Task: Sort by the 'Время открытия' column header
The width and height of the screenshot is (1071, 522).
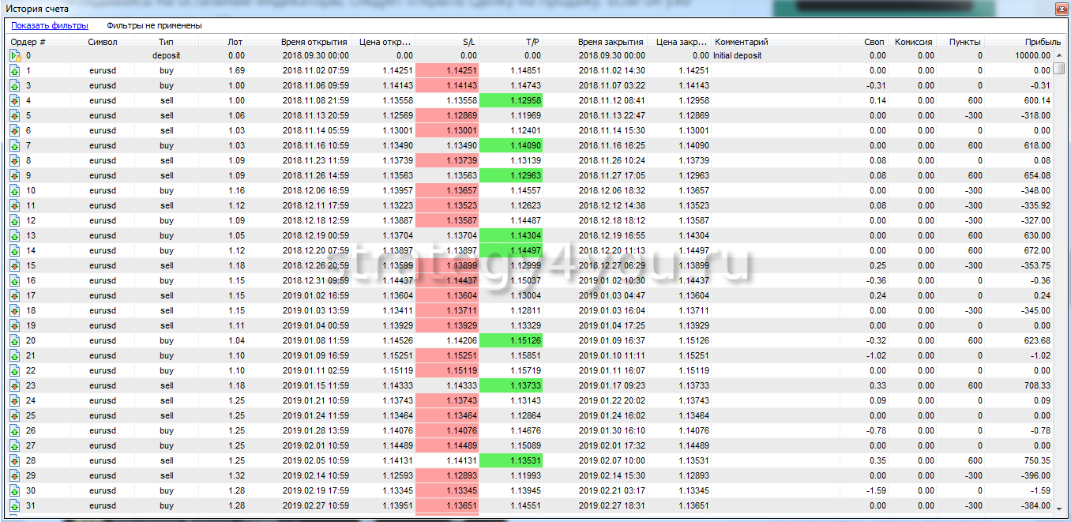Action: (x=314, y=42)
